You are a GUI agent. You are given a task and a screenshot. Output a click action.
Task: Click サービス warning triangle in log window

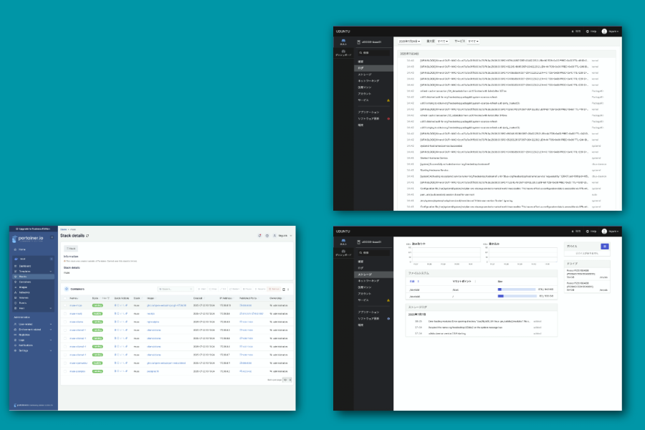(x=388, y=100)
